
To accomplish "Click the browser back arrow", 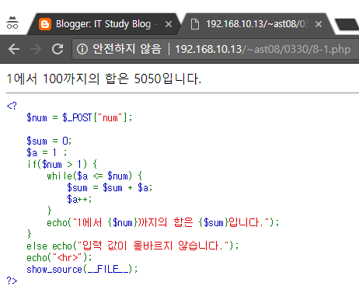I will (14, 49).
